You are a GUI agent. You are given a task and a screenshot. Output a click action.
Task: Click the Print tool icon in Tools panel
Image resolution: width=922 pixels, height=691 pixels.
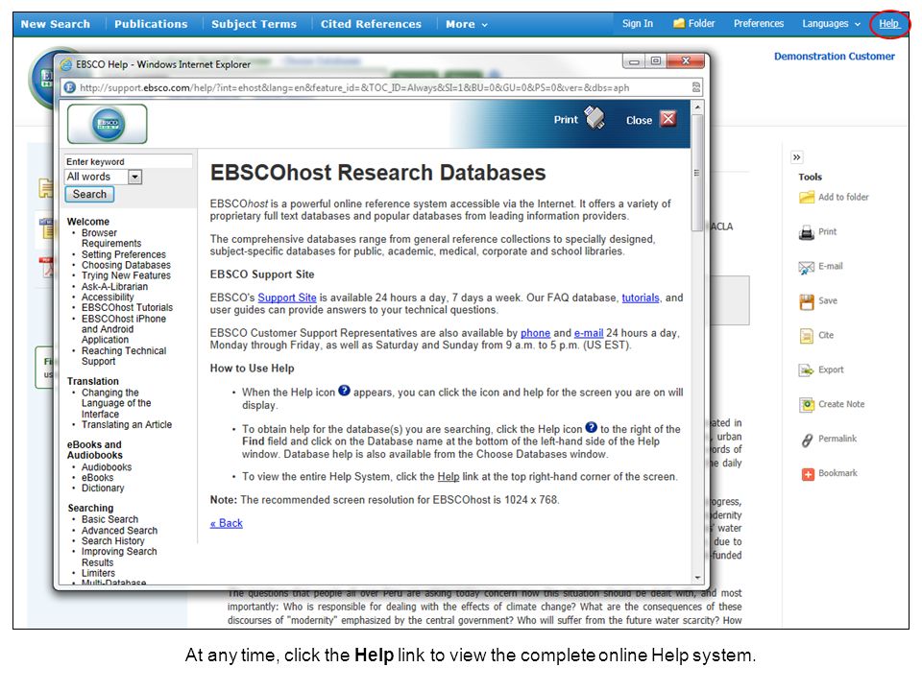click(806, 232)
